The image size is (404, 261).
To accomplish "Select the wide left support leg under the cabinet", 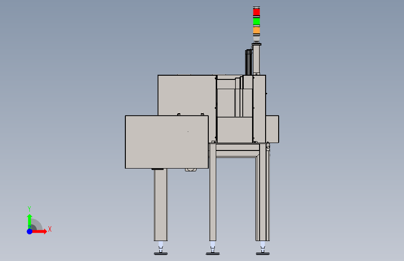I will 161,205.
